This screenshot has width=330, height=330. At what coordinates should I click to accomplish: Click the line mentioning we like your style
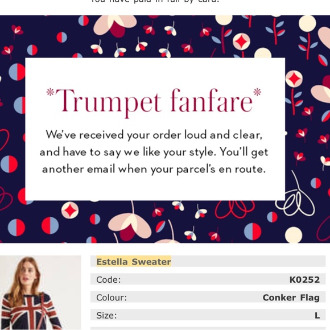coord(154,152)
